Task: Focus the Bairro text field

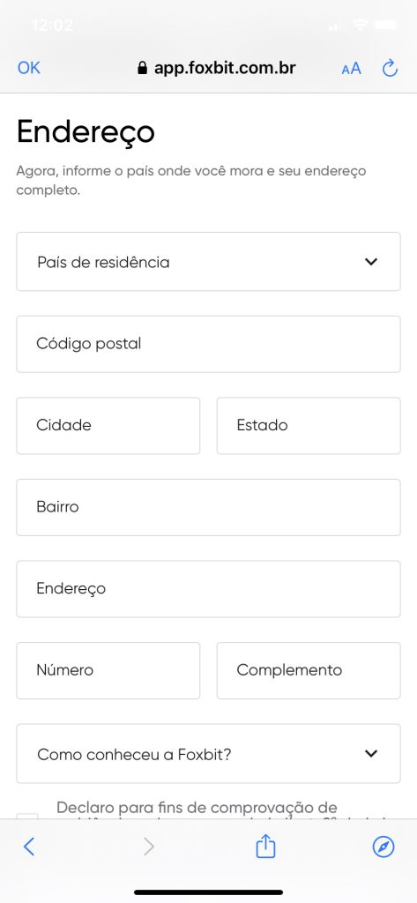Action: tap(208, 507)
